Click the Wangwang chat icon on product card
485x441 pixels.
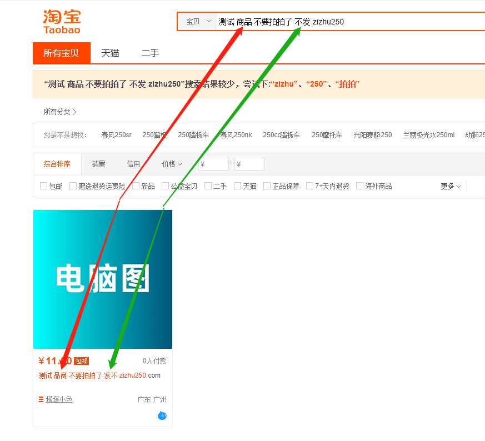tap(162, 415)
